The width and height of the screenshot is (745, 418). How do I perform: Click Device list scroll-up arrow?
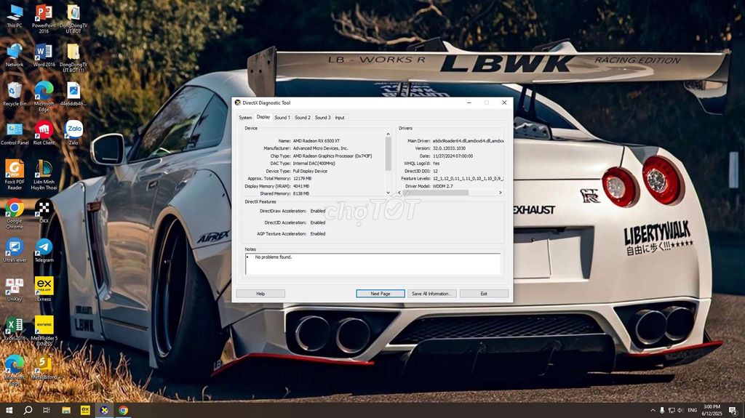click(389, 134)
